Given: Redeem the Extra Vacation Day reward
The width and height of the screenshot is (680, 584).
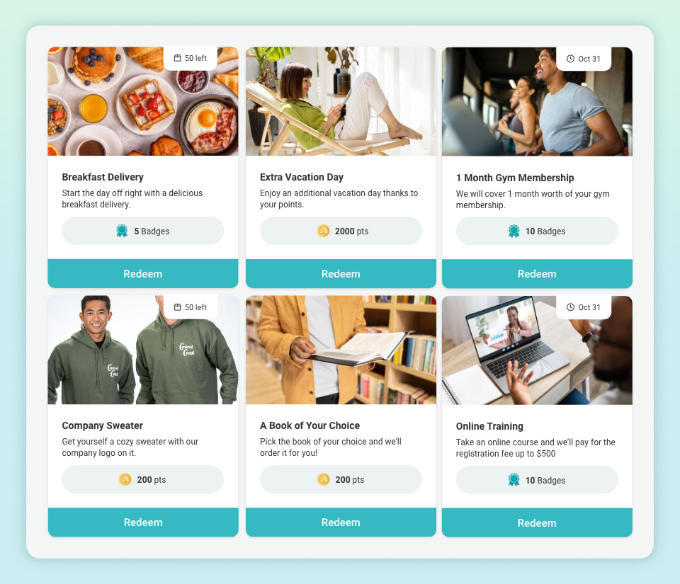Looking at the screenshot, I should point(341,274).
